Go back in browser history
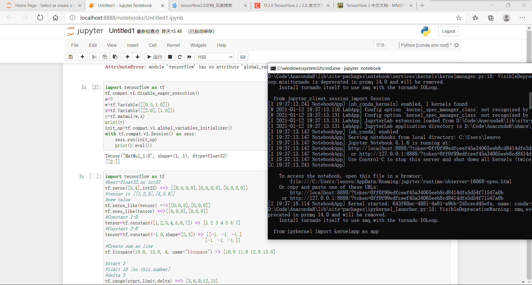The image size is (532, 285). pyautogui.click(x=10, y=18)
